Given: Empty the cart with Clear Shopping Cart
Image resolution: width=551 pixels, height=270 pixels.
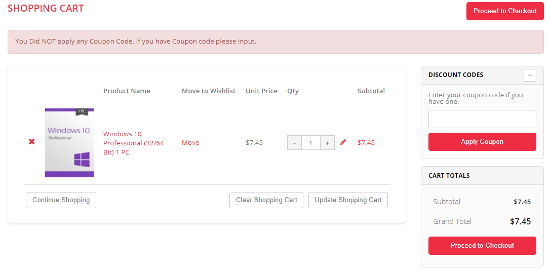Looking at the screenshot, I should [x=266, y=200].
